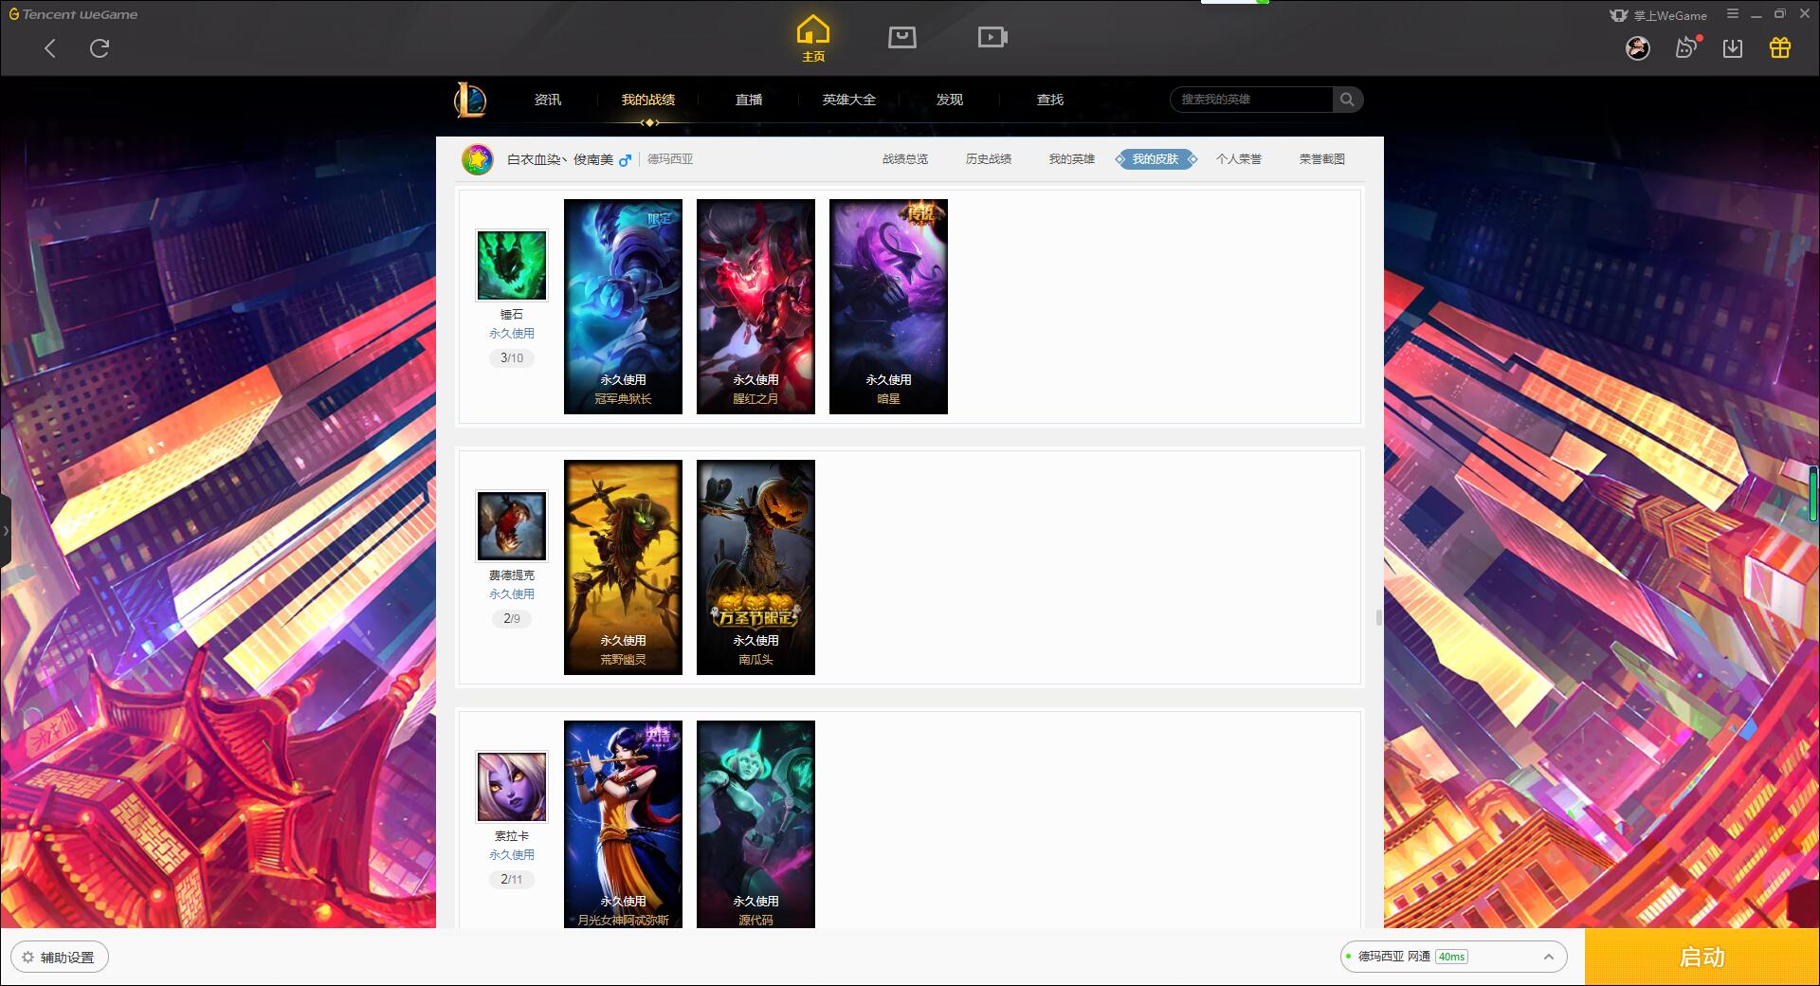Open the hamburger main menu
Image resolution: width=1820 pixels, height=986 pixels.
click(1733, 14)
